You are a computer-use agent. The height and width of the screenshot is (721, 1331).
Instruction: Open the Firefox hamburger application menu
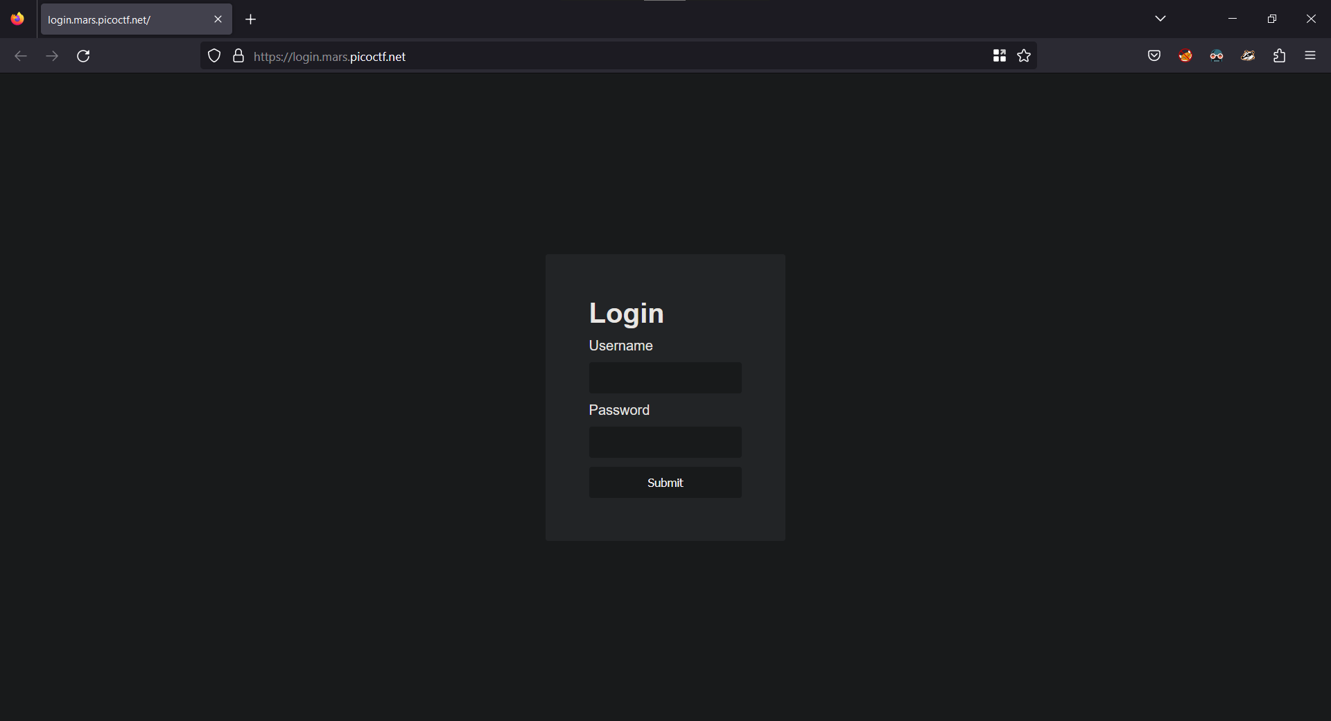[1310, 56]
